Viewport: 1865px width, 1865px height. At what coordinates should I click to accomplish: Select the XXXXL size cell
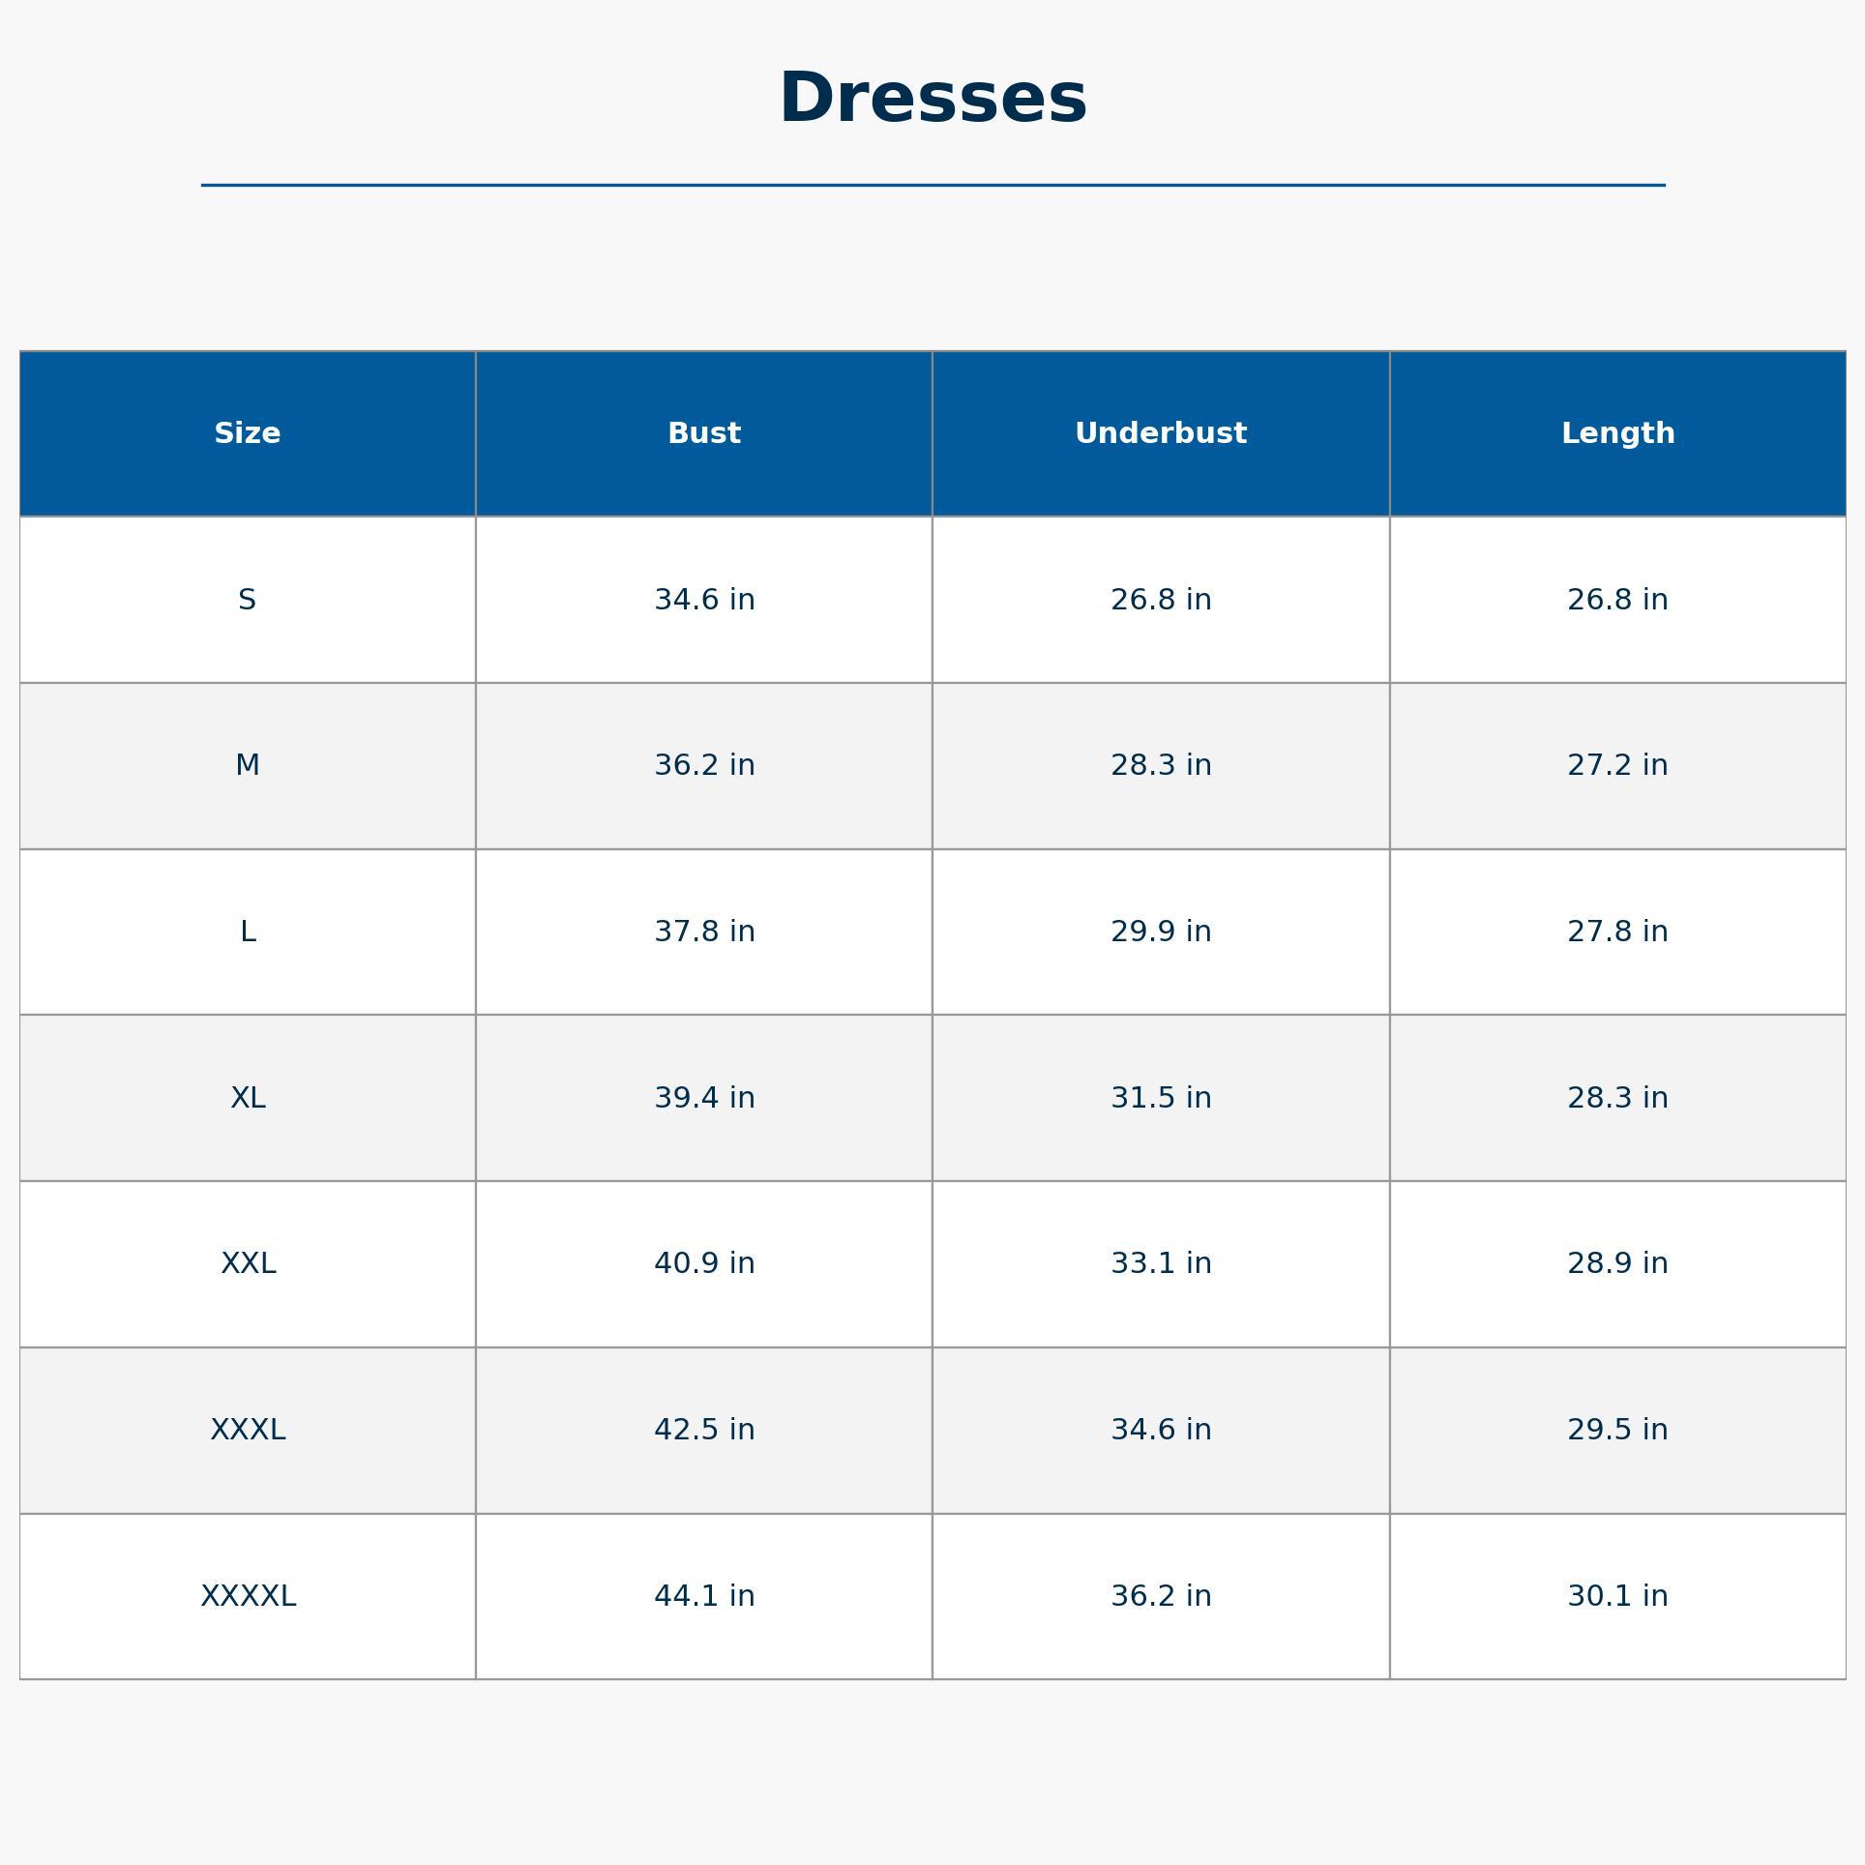248,1596
